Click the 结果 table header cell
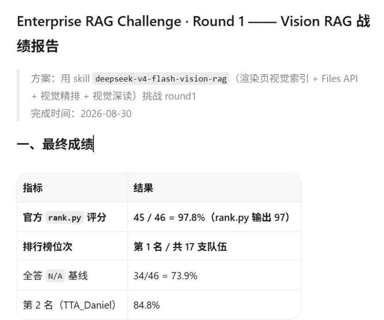The width and height of the screenshot is (384, 320). point(214,188)
